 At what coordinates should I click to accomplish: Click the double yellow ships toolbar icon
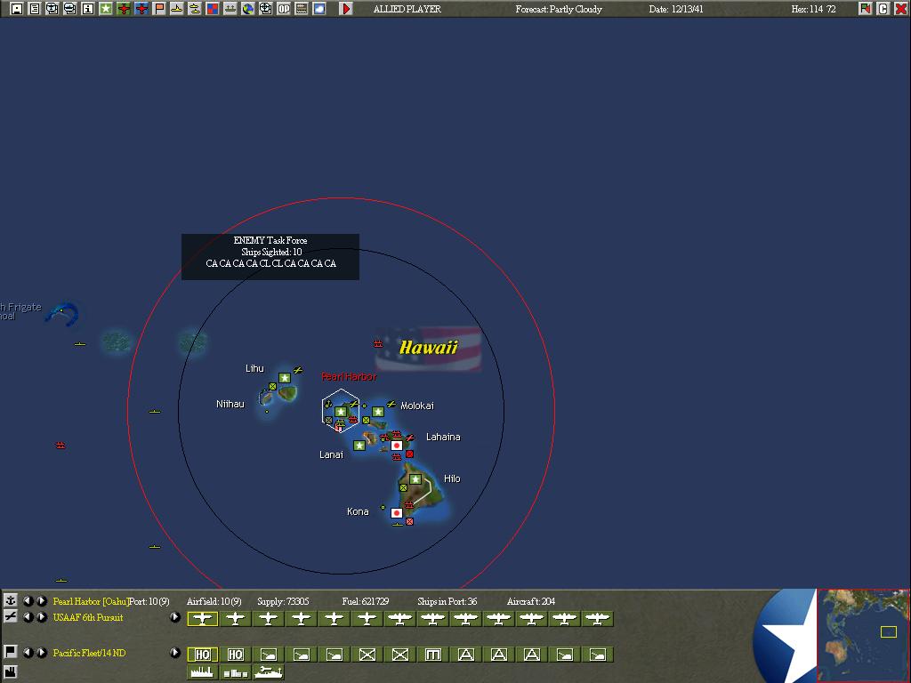pos(195,9)
